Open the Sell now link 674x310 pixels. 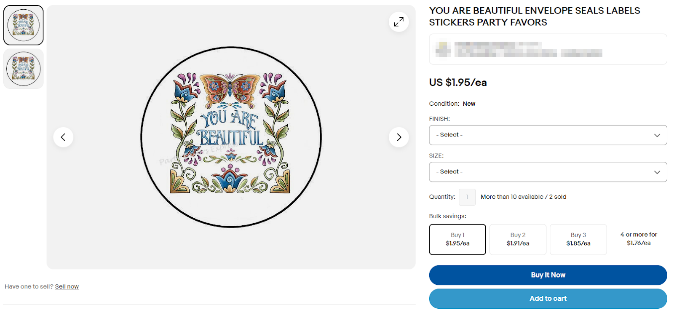[x=67, y=286]
